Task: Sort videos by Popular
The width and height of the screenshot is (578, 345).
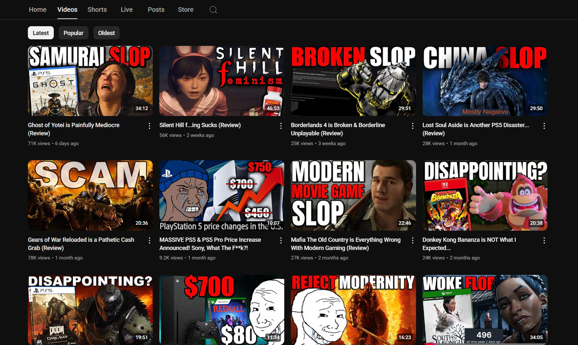Action: pos(73,33)
